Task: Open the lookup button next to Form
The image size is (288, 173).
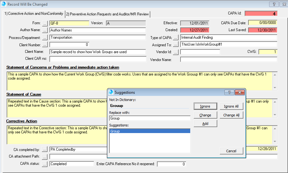Action: tap(45, 23)
